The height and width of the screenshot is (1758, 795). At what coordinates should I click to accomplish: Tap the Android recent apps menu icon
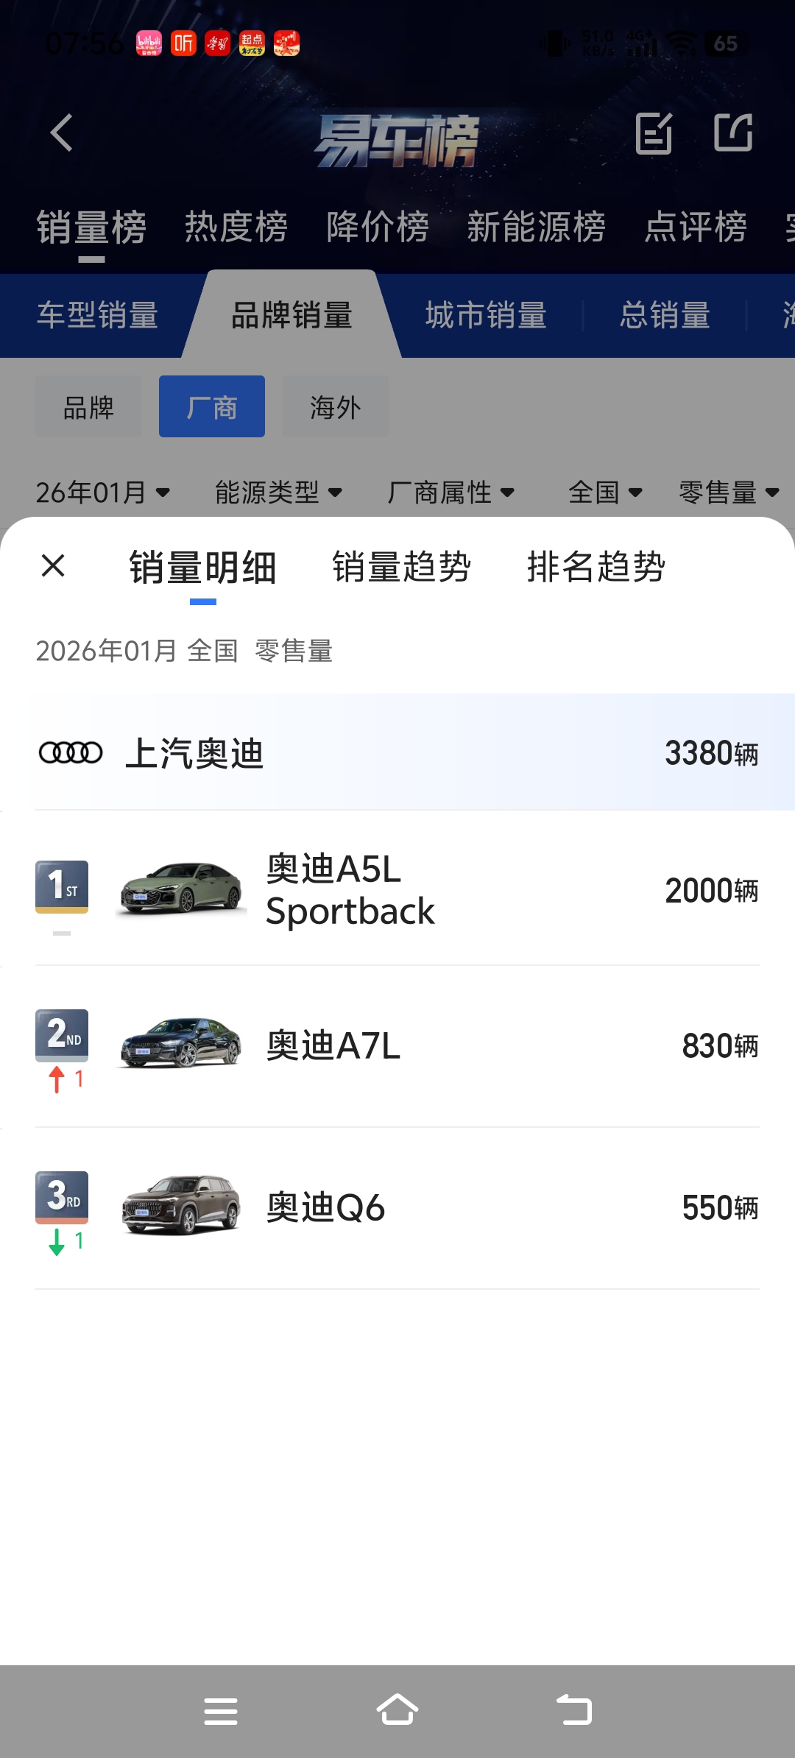click(221, 1711)
